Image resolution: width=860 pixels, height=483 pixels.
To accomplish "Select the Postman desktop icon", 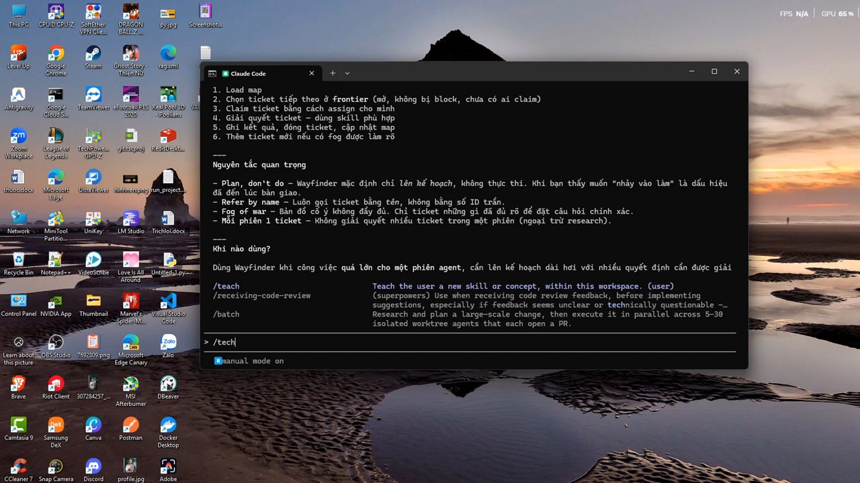I will [130, 429].
